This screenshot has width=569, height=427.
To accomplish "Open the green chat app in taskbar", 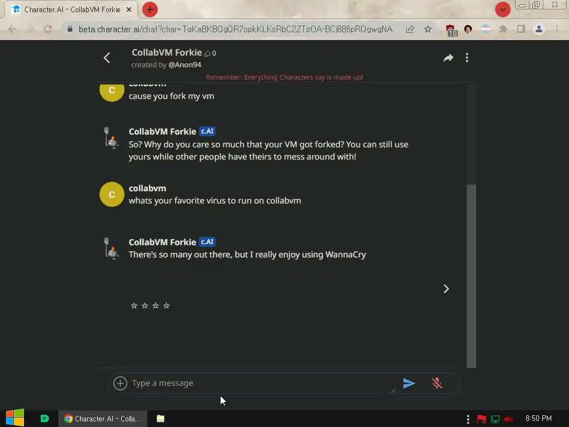I will click(x=44, y=419).
